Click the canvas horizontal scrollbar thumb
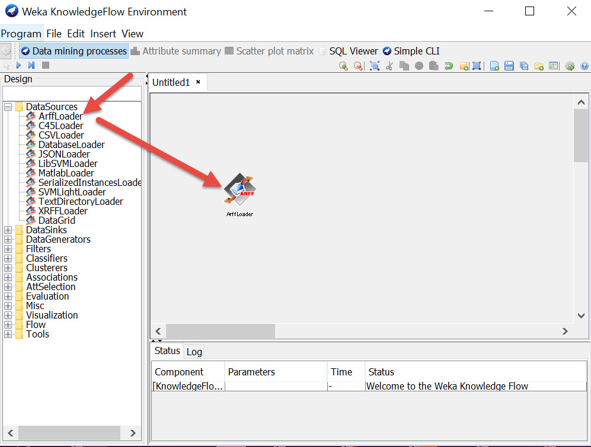The image size is (591, 447). tap(220, 331)
